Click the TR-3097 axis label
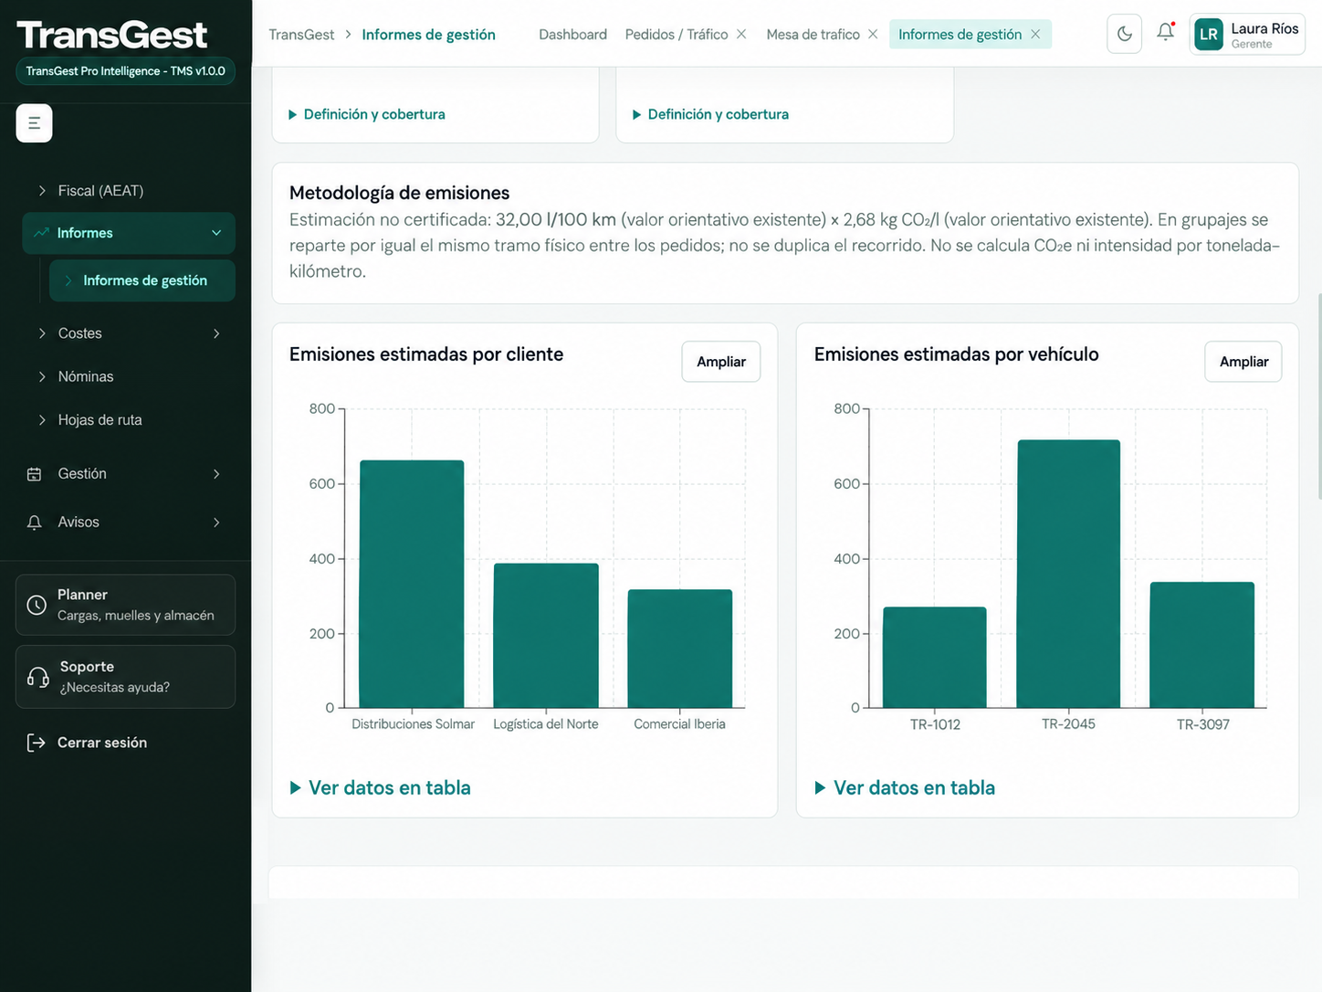 [x=1202, y=724]
